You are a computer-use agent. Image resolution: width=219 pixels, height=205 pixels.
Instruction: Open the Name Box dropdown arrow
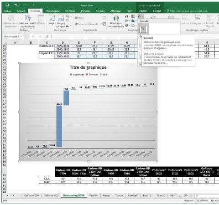tap(21, 36)
